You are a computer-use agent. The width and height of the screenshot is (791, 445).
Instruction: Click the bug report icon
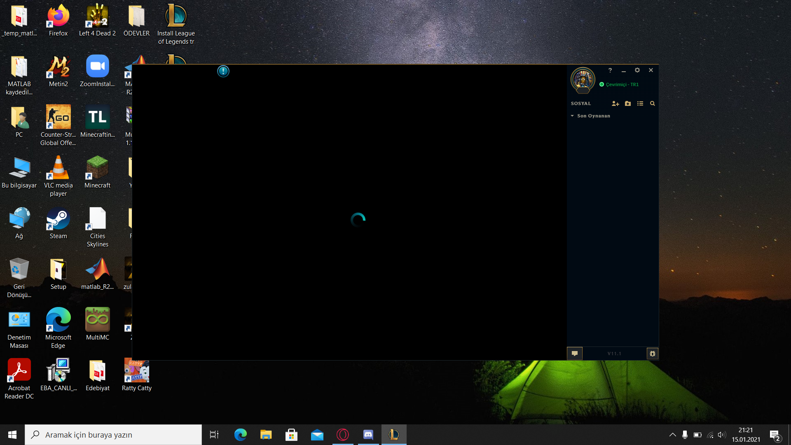[652, 354]
